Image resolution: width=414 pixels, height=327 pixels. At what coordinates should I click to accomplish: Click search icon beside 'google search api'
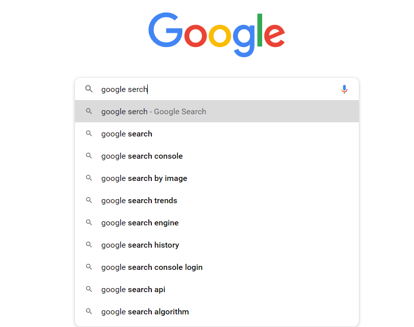89,290
